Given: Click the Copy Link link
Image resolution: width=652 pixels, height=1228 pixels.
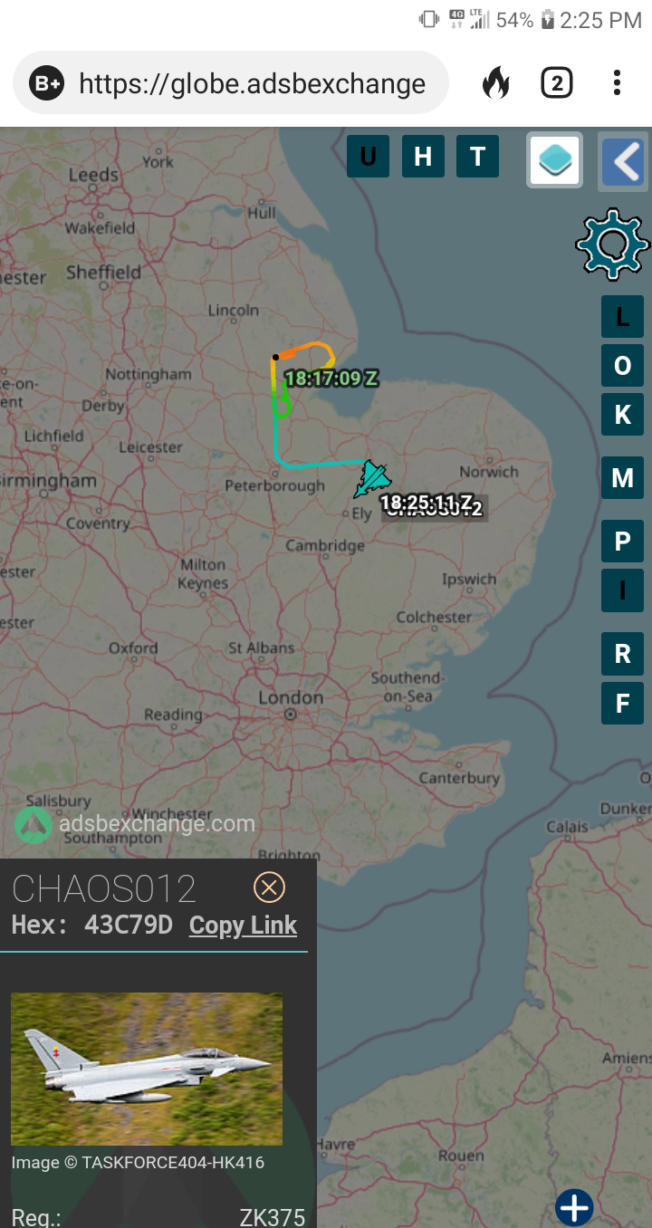Looking at the screenshot, I should [x=243, y=925].
